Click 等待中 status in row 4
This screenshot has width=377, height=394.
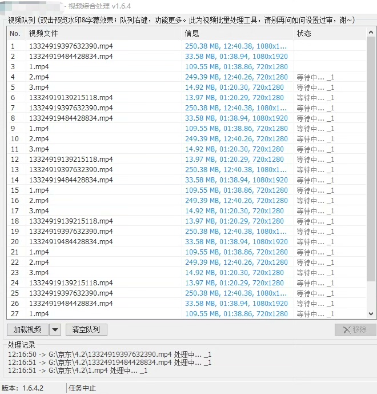315,77
